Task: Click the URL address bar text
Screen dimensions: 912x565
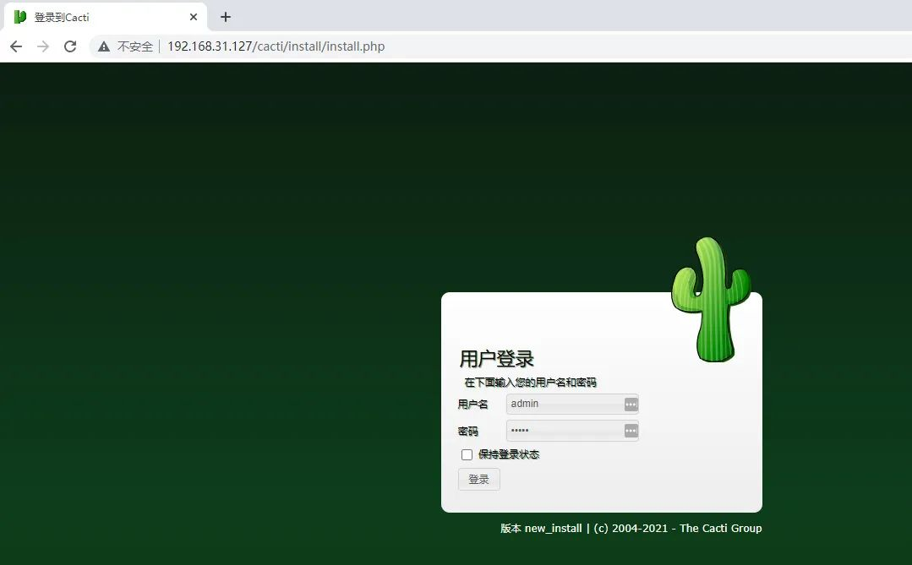Action: 276,46
